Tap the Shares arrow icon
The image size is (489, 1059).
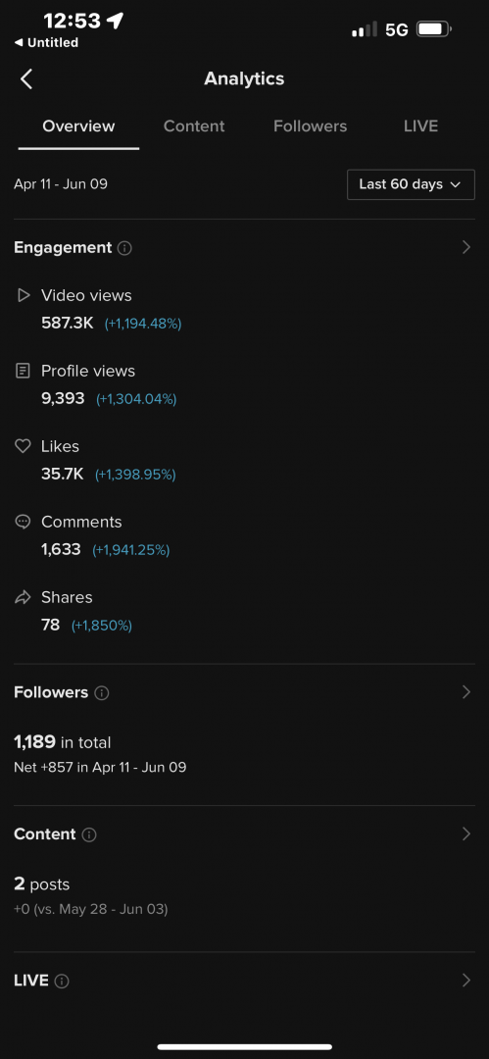pos(23,598)
